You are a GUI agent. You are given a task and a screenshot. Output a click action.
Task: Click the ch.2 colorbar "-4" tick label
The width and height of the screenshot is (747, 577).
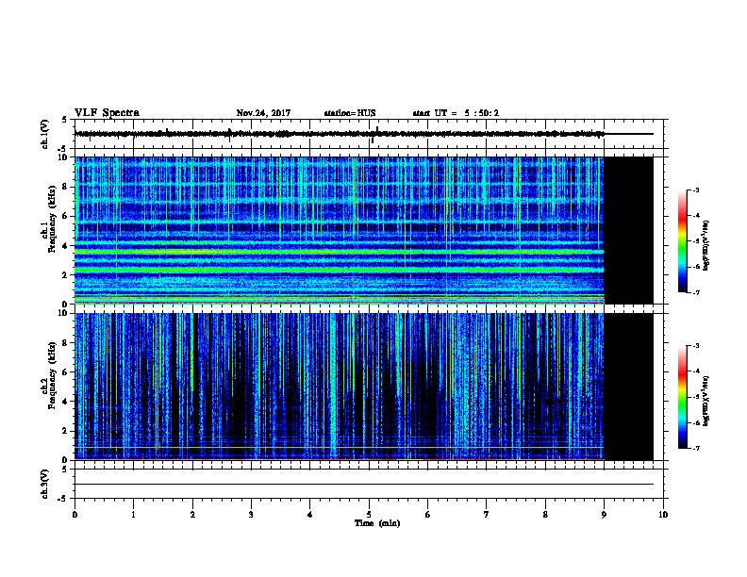[x=695, y=371]
